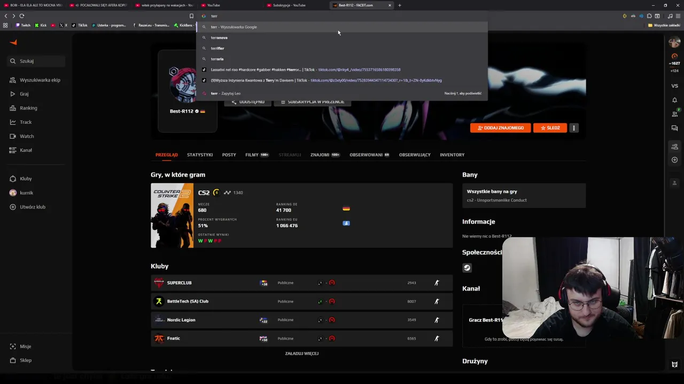
Task: Click the CS2 player icon on SUPERCLUB row
Action: click(437, 283)
